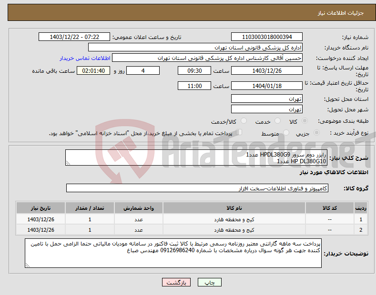The height and width of the screenshot is (295, 376).
Task: Click the deadline time field 09:30
Action: (x=194, y=70)
